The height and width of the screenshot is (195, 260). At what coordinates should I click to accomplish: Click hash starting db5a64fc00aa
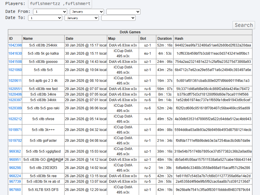coord(213,160)
